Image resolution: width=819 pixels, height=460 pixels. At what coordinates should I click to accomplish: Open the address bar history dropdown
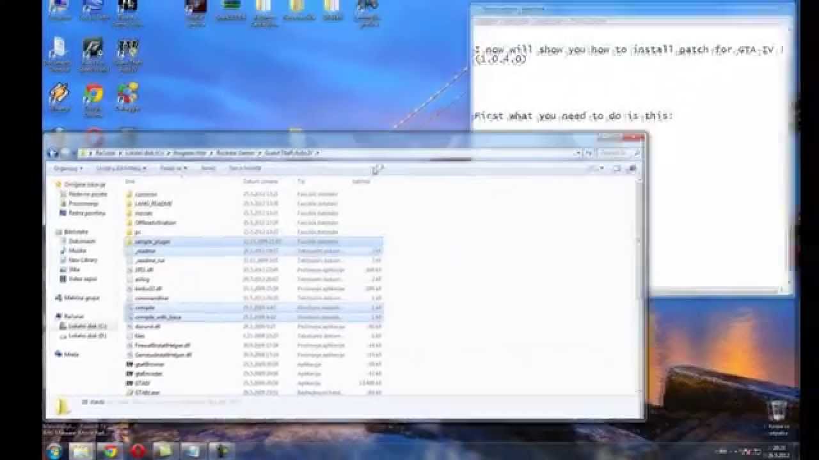point(578,153)
